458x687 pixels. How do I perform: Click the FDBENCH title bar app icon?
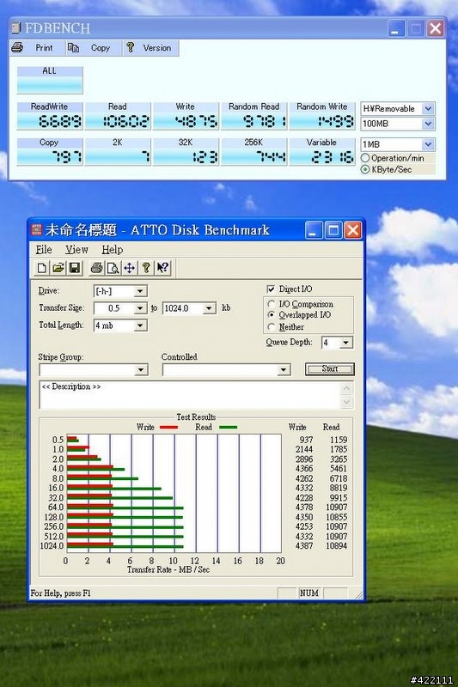coord(16,28)
